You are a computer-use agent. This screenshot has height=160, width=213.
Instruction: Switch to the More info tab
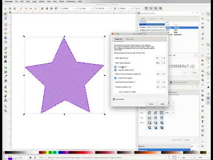130,39
